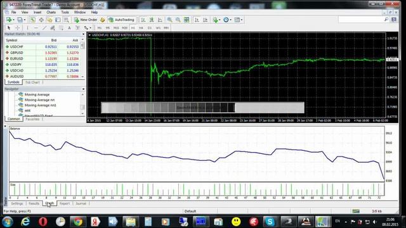This screenshot has height=228, width=406.
Task: Select the Cursor arrow tool
Action: tap(9, 28)
